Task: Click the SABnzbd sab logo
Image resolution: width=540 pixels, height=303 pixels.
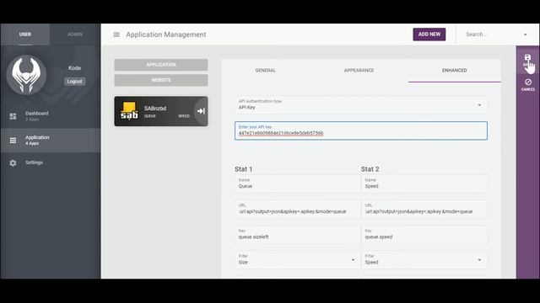Action: point(129,111)
